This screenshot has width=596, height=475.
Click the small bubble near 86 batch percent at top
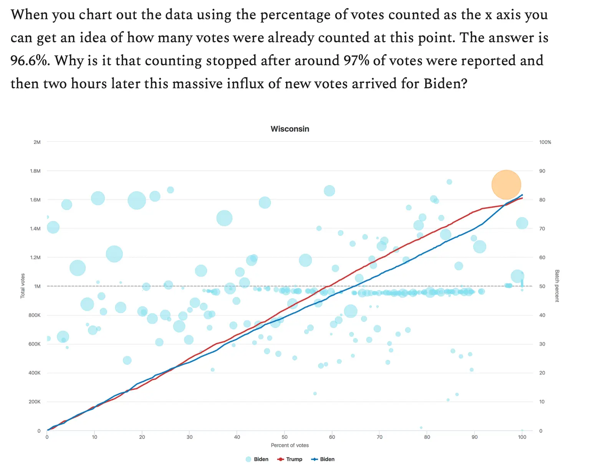[449, 182]
